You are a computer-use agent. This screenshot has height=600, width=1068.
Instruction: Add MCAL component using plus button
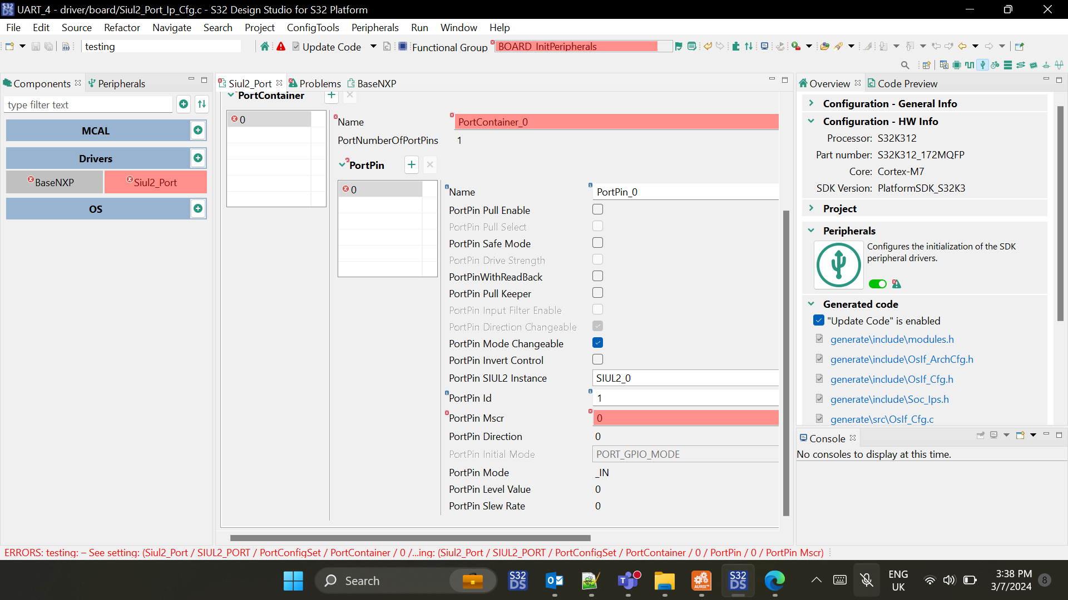pyautogui.click(x=198, y=131)
